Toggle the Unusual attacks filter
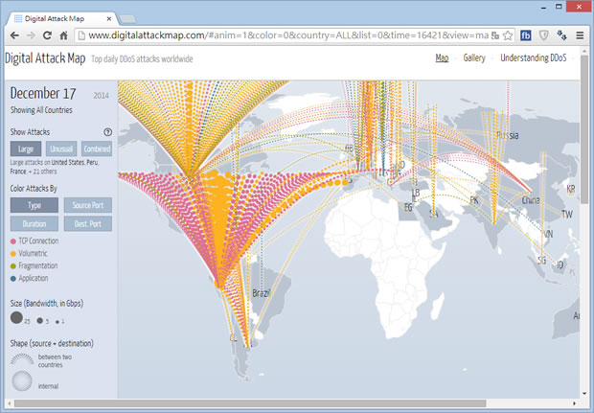Screen dimensions: 594x413 [x=60, y=149]
